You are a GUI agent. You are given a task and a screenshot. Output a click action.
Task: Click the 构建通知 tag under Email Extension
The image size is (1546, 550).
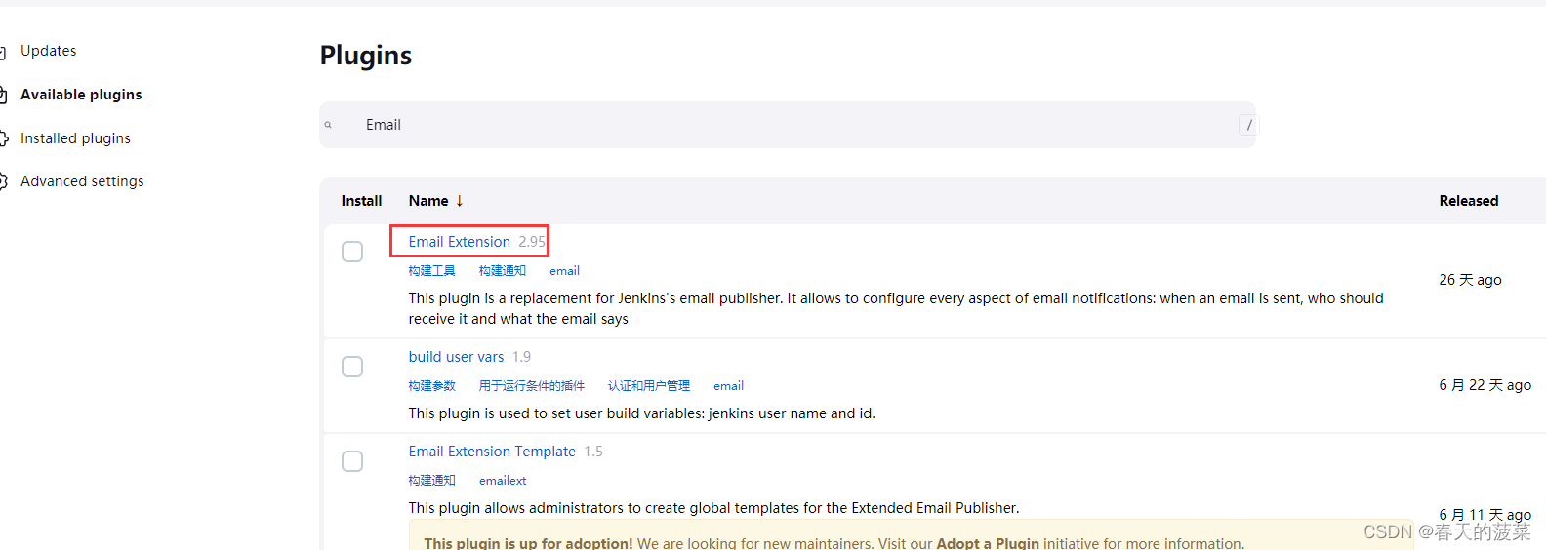pos(502,271)
